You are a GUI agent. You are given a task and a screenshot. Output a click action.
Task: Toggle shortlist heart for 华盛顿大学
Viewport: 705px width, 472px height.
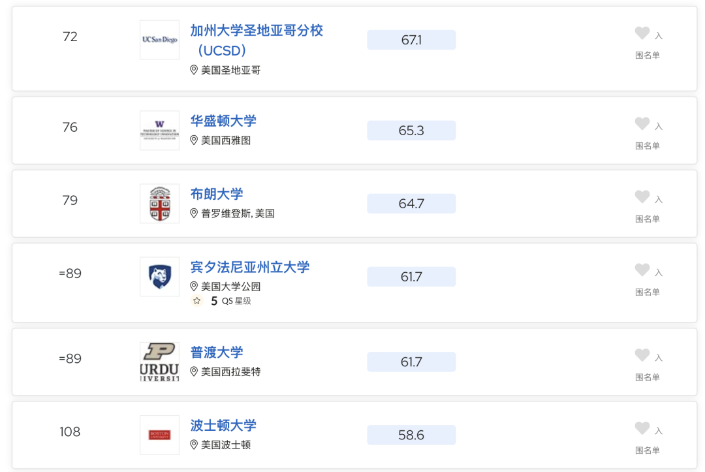(642, 123)
